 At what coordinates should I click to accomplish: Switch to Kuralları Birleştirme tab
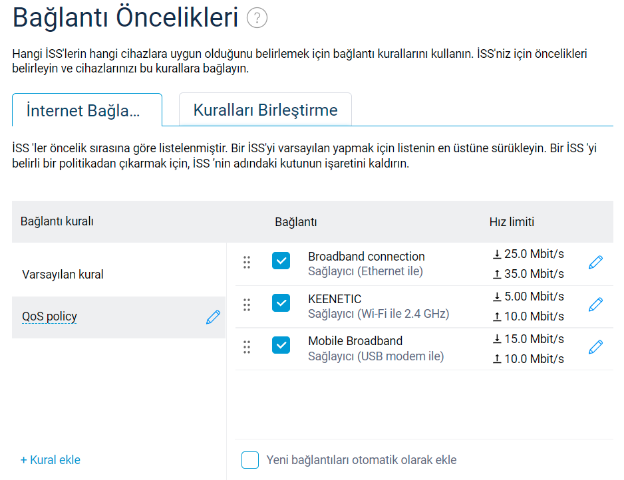265,110
